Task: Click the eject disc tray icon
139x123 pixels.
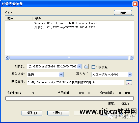Action: click(86, 67)
